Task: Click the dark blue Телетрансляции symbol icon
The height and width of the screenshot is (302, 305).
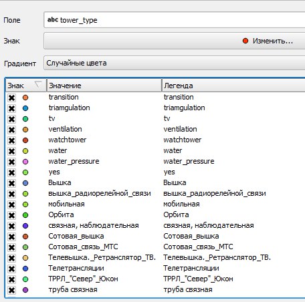Action: coord(25,269)
